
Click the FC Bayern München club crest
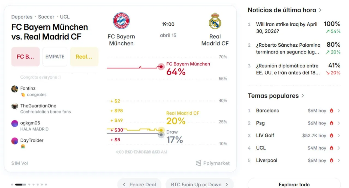121,21
